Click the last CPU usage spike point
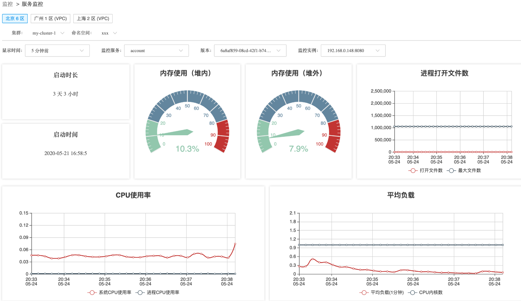 235,244
